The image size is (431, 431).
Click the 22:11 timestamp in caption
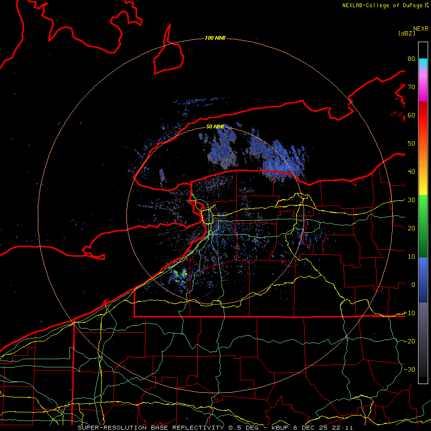tap(342, 428)
